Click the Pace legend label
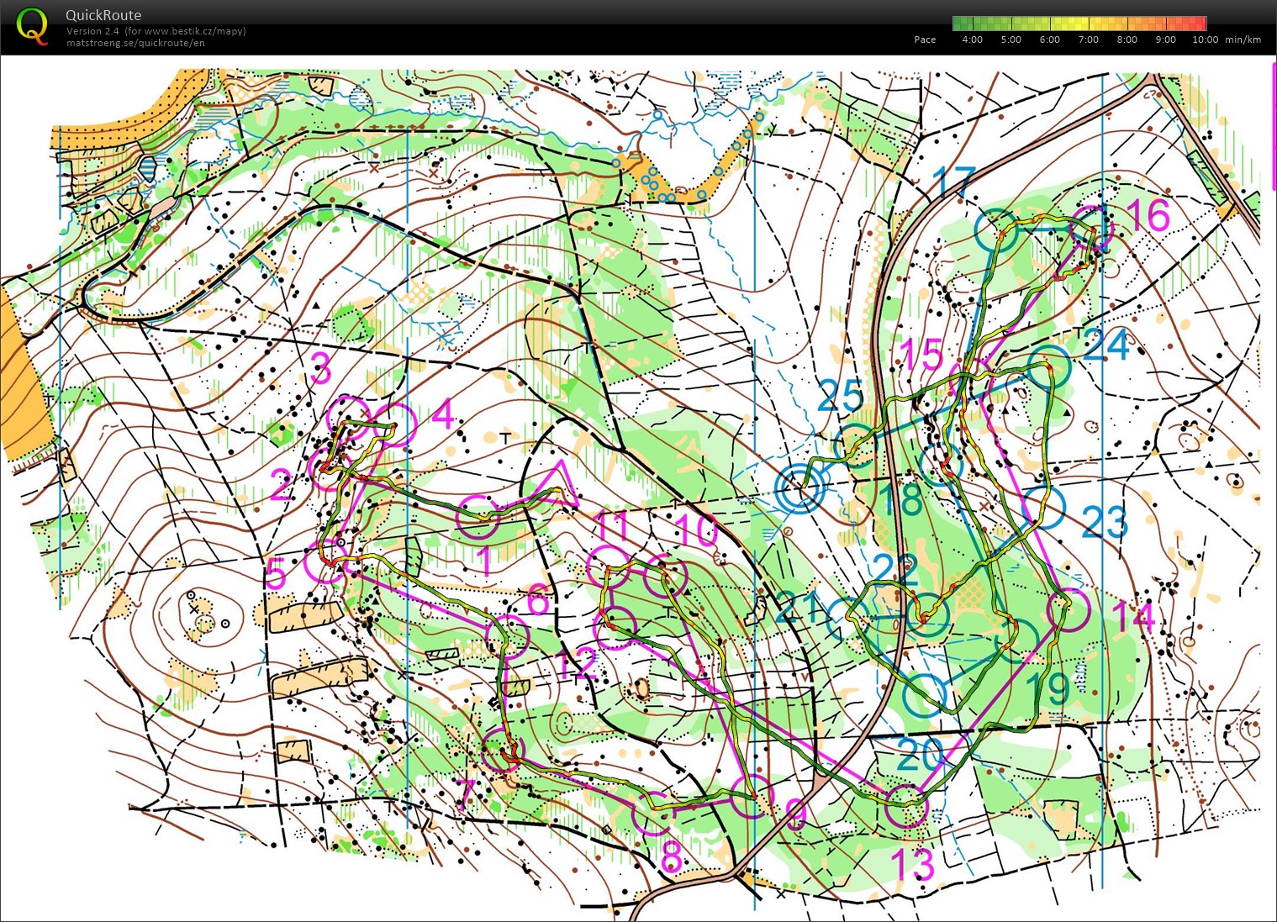The height and width of the screenshot is (922, 1277). coord(925,40)
